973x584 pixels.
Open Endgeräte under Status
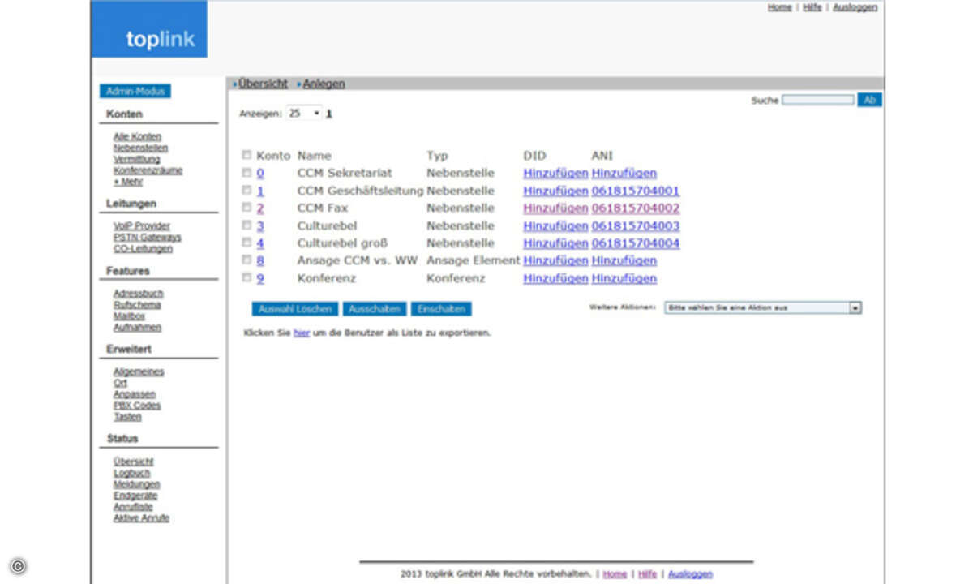click(x=135, y=496)
